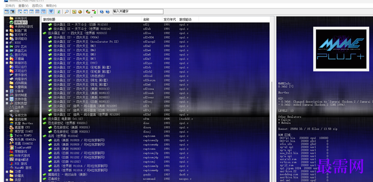Toggle the folder list panel toolbar icon
This screenshot has width=373, height=182.
7,12
